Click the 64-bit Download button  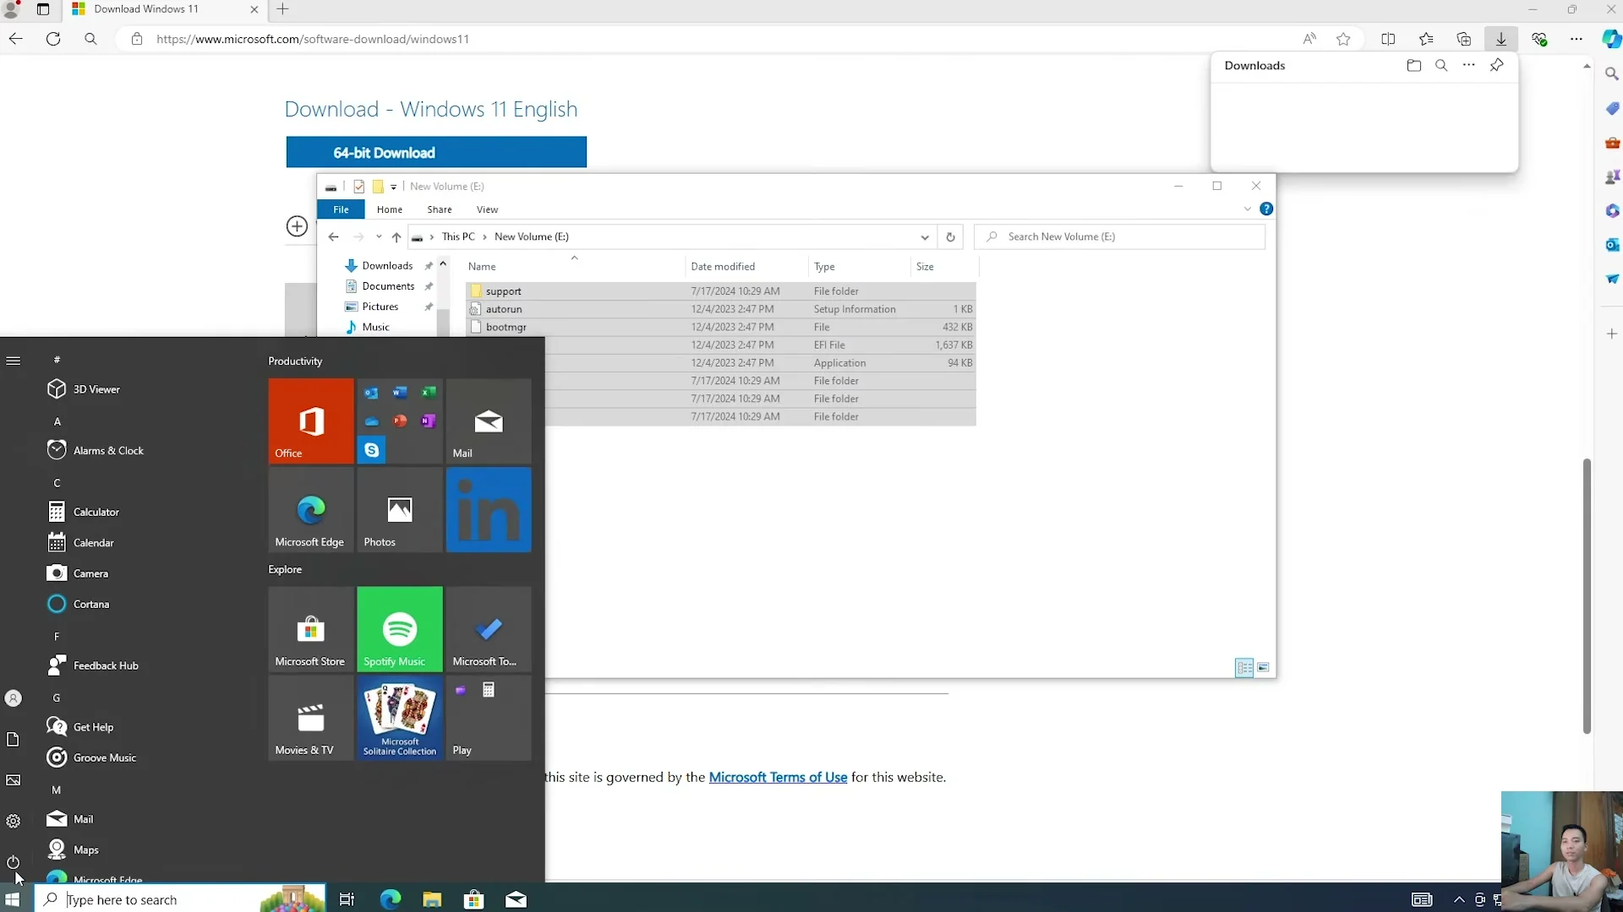click(436, 152)
